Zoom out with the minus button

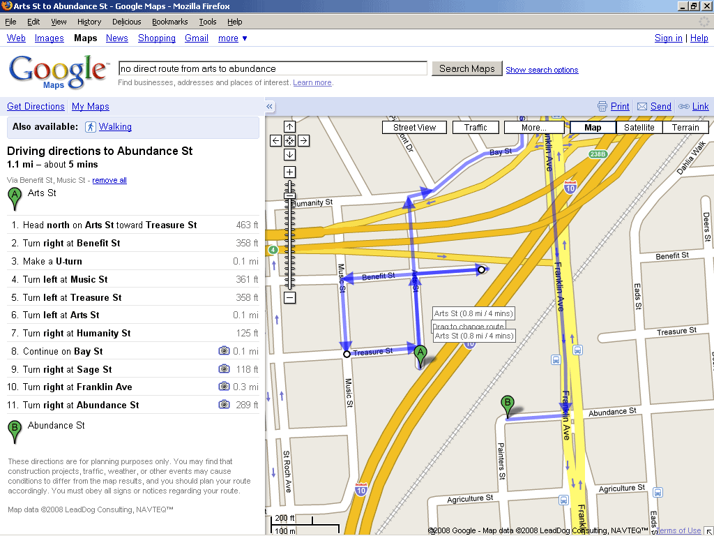(289, 297)
